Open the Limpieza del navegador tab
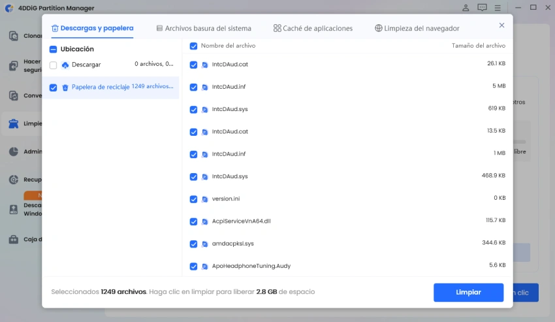 (417, 28)
